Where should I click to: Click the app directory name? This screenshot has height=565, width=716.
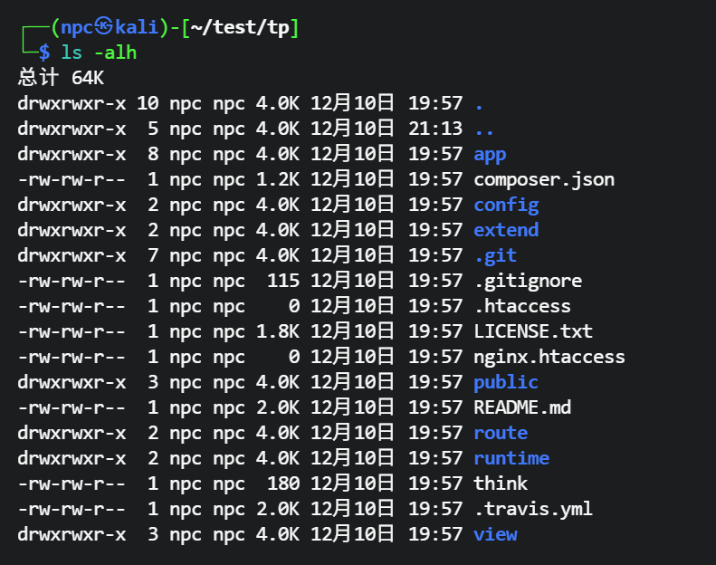(490, 154)
